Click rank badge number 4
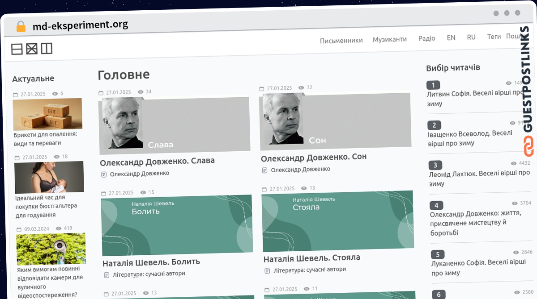The width and height of the screenshot is (537, 299). (436, 205)
